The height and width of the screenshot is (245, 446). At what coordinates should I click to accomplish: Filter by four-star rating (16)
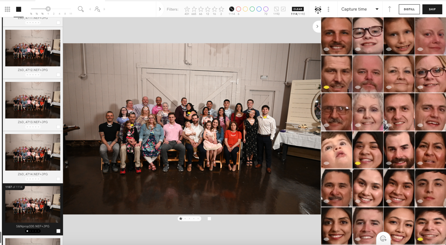pos(214,9)
